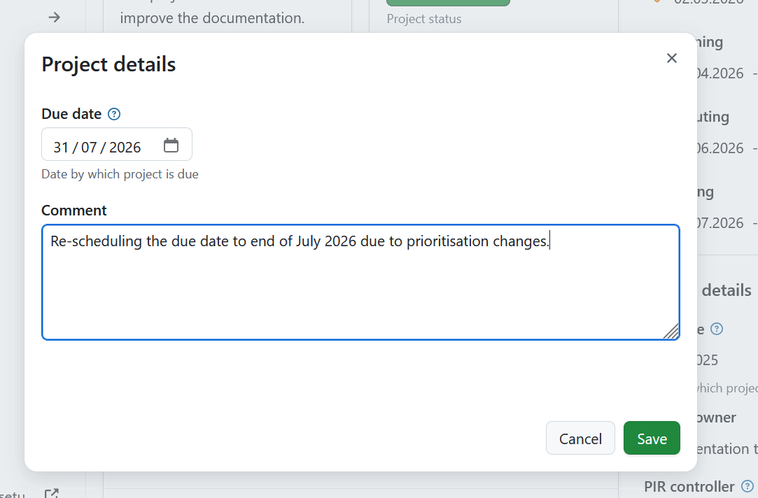Screen dimensions: 758x498
Task: Select the day segment of the due date
Action: point(60,147)
